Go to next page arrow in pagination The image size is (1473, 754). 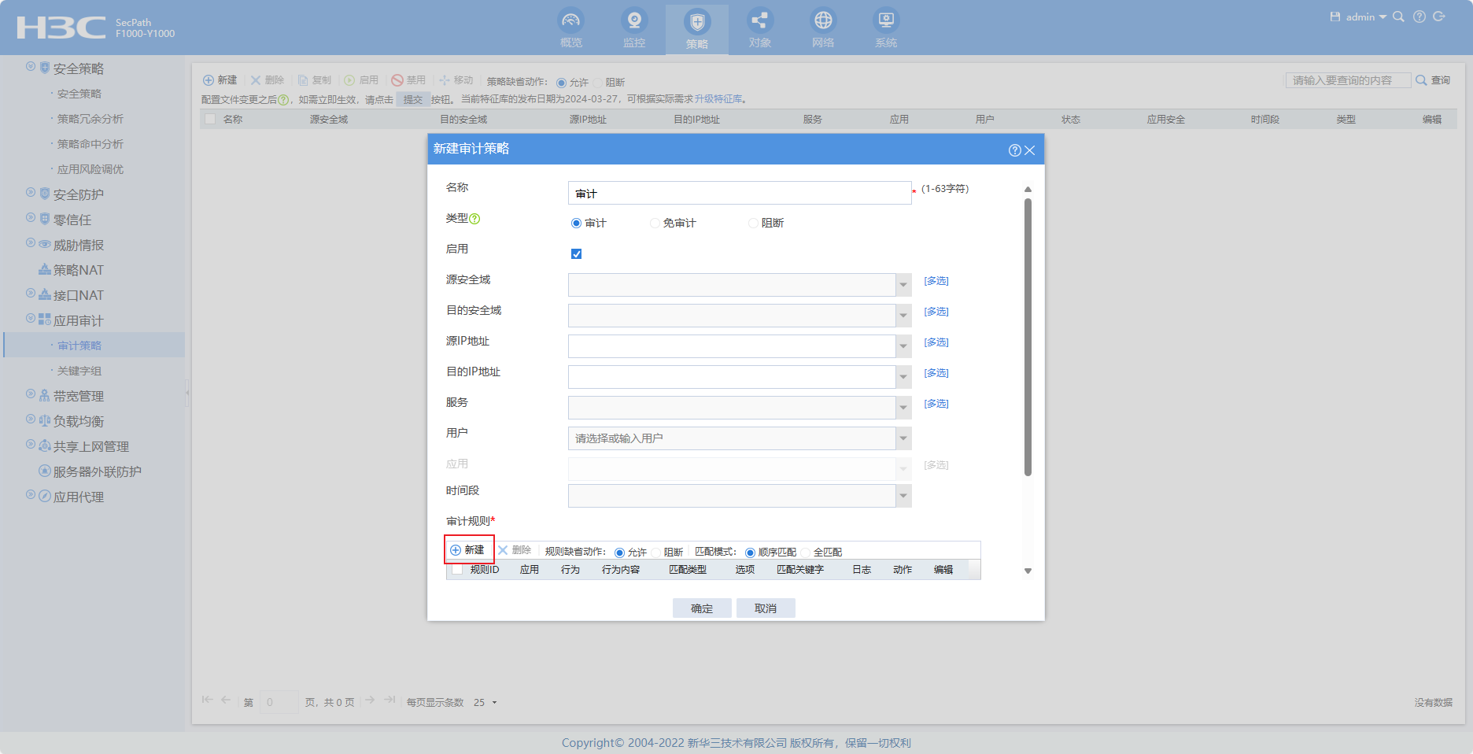click(370, 700)
